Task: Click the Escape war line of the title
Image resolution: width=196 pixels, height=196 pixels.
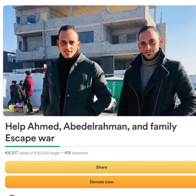Action: [x=30, y=138]
